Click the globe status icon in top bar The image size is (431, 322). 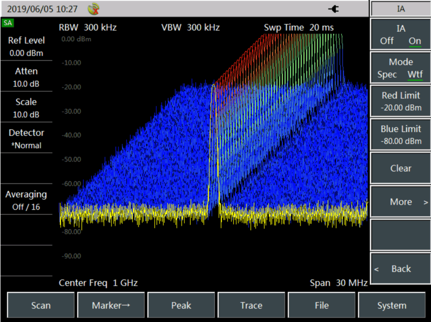[93, 9]
